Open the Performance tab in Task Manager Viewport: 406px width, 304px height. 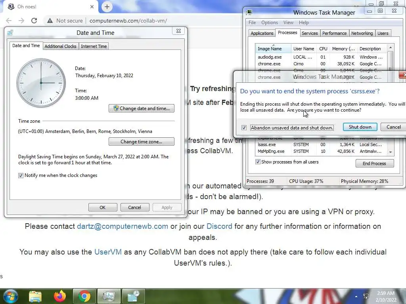pyautogui.click(x=334, y=33)
